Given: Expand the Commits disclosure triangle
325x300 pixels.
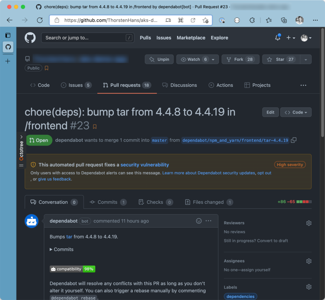Looking at the screenshot, I should [x=51, y=250].
